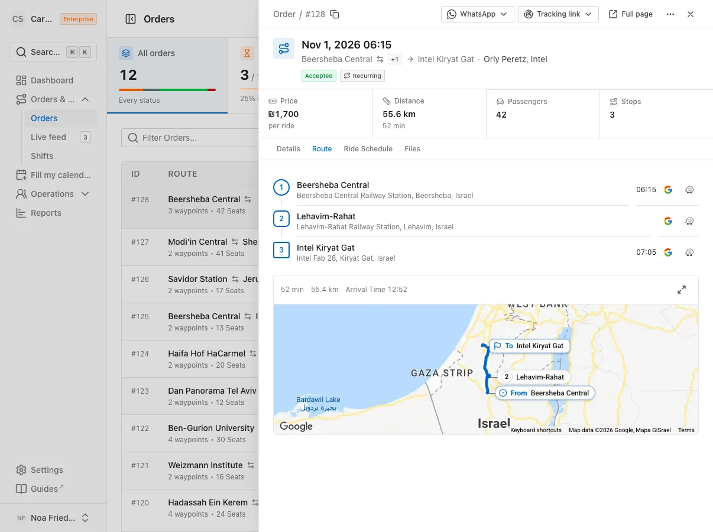Click the Live feed count badge 3
Viewport: 713px width, 532px height.
85,138
